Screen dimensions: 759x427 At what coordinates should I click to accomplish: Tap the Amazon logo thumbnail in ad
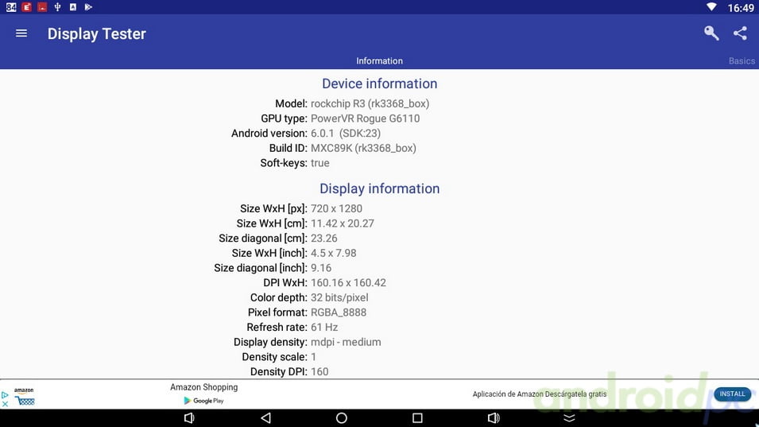click(25, 396)
